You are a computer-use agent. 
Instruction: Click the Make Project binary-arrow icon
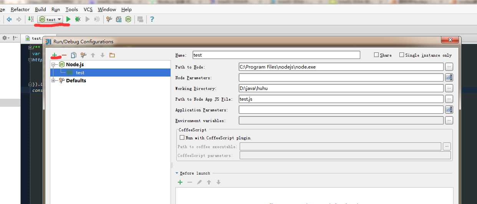(x=31, y=19)
